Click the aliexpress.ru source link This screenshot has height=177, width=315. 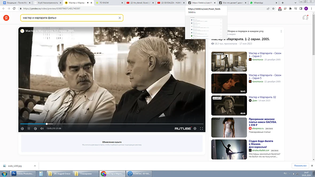click(258, 128)
